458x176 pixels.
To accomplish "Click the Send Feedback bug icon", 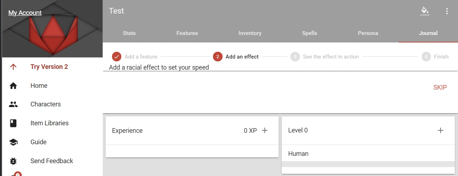I will [13, 161].
